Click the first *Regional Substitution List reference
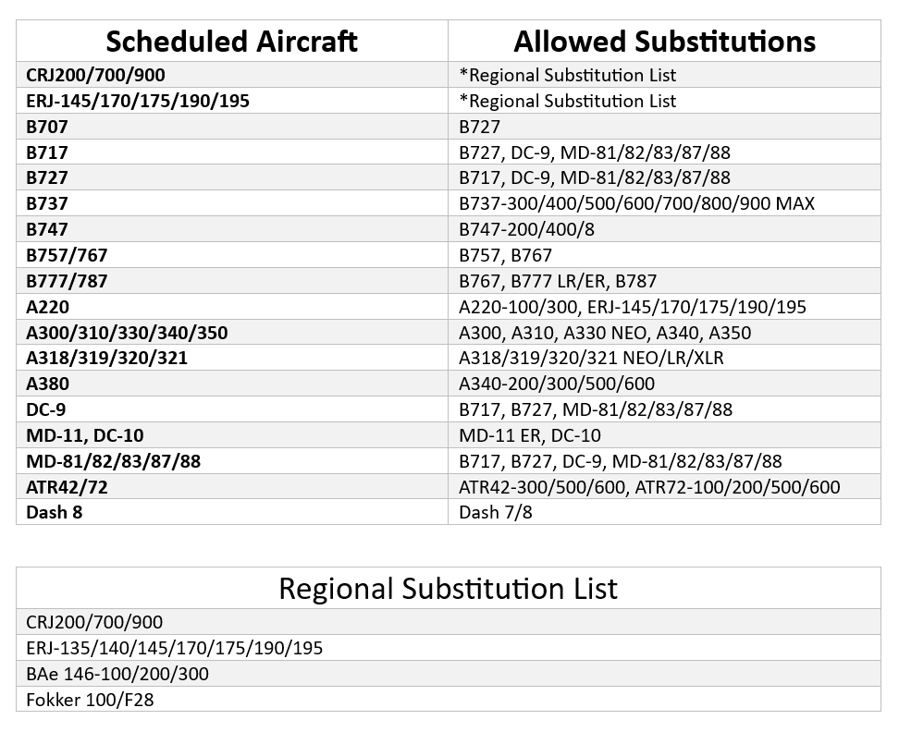Screen dimensions: 899x732 568,75
